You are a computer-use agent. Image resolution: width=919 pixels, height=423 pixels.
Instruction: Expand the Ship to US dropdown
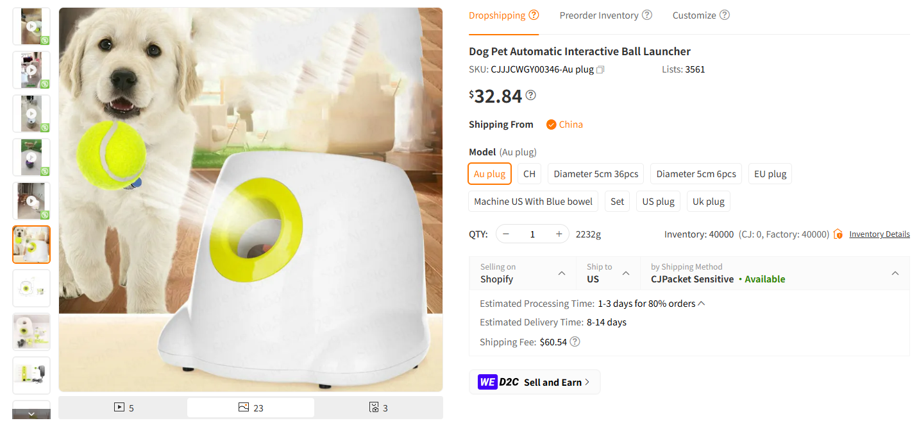pyautogui.click(x=607, y=273)
